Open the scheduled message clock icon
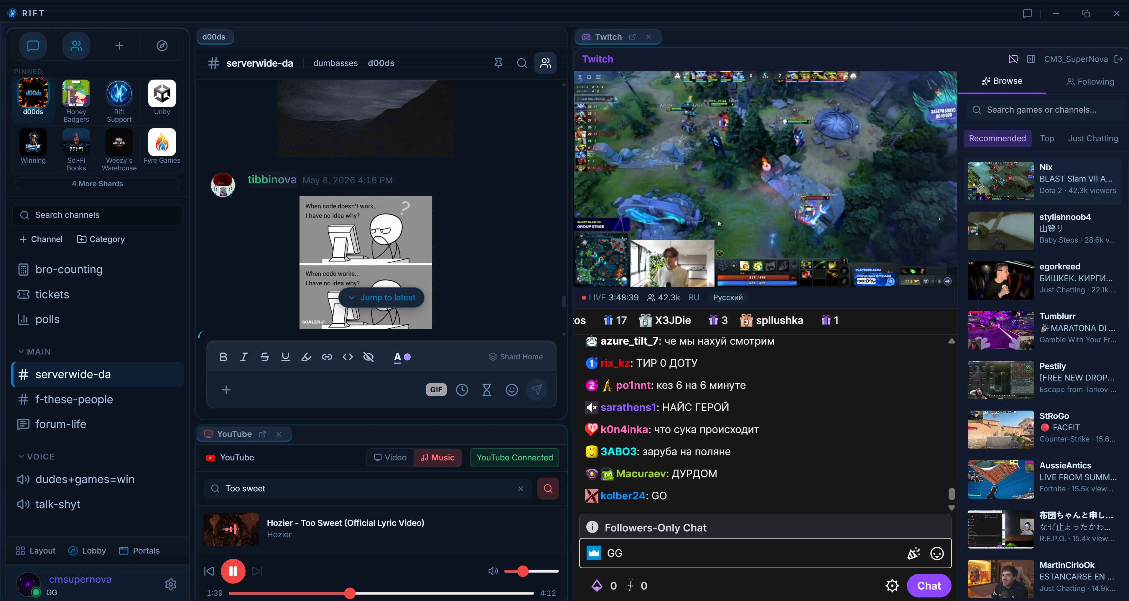 [462, 390]
